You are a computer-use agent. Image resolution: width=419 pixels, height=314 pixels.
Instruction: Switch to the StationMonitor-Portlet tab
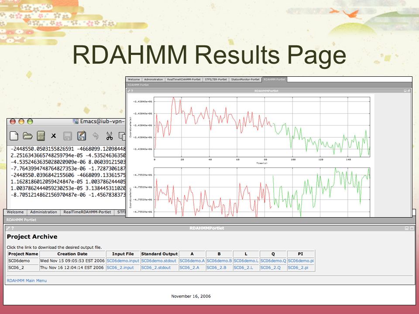tap(245, 79)
